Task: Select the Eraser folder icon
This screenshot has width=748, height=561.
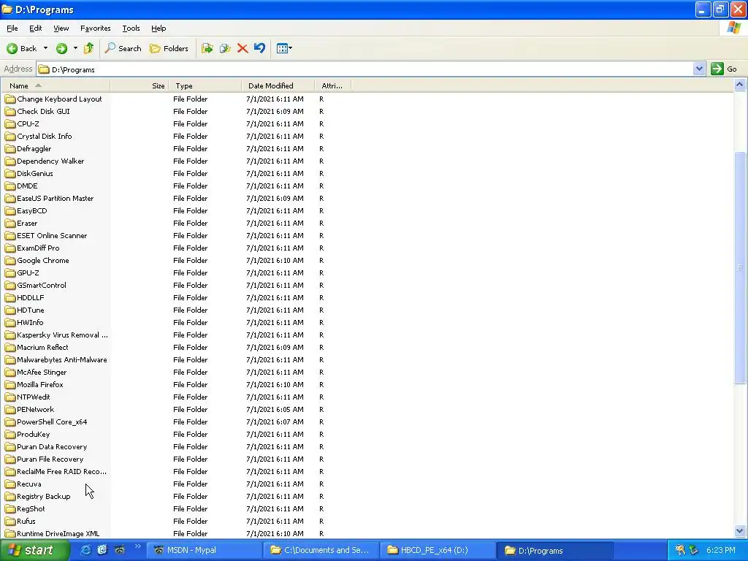Action: (10, 224)
